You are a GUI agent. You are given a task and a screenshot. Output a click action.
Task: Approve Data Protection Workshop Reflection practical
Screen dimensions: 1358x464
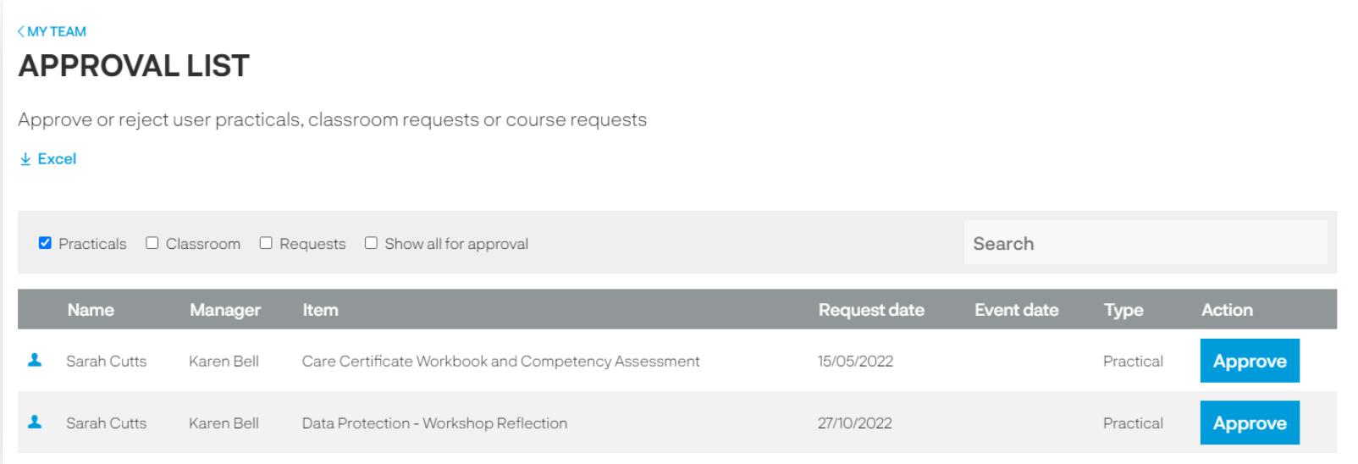(x=1250, y=423)
